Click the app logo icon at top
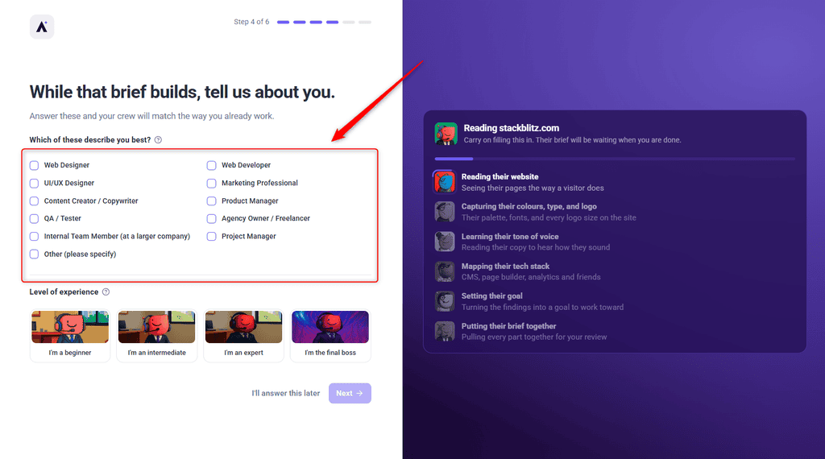The width and height of the screenshot is (825, 459). (42, 27)
